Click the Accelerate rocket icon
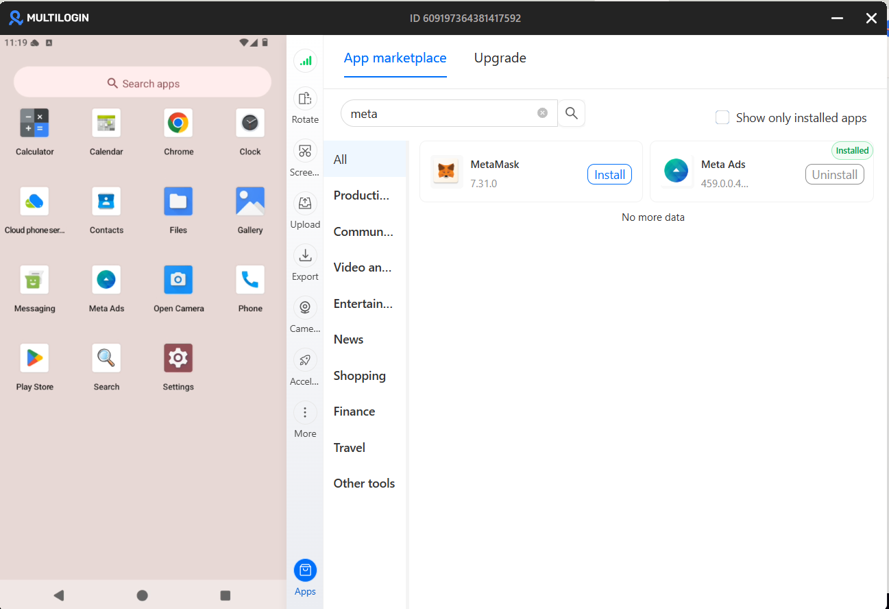The image size is (889, 609). pos(305,361)
